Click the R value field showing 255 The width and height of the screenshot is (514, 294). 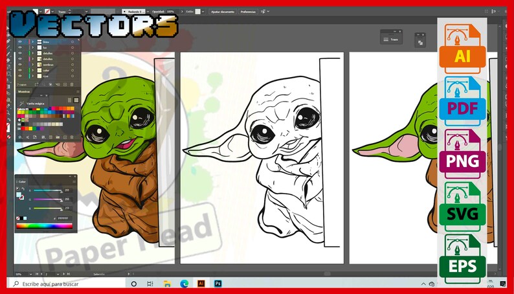pyautogui.click(x=68, y=190)
